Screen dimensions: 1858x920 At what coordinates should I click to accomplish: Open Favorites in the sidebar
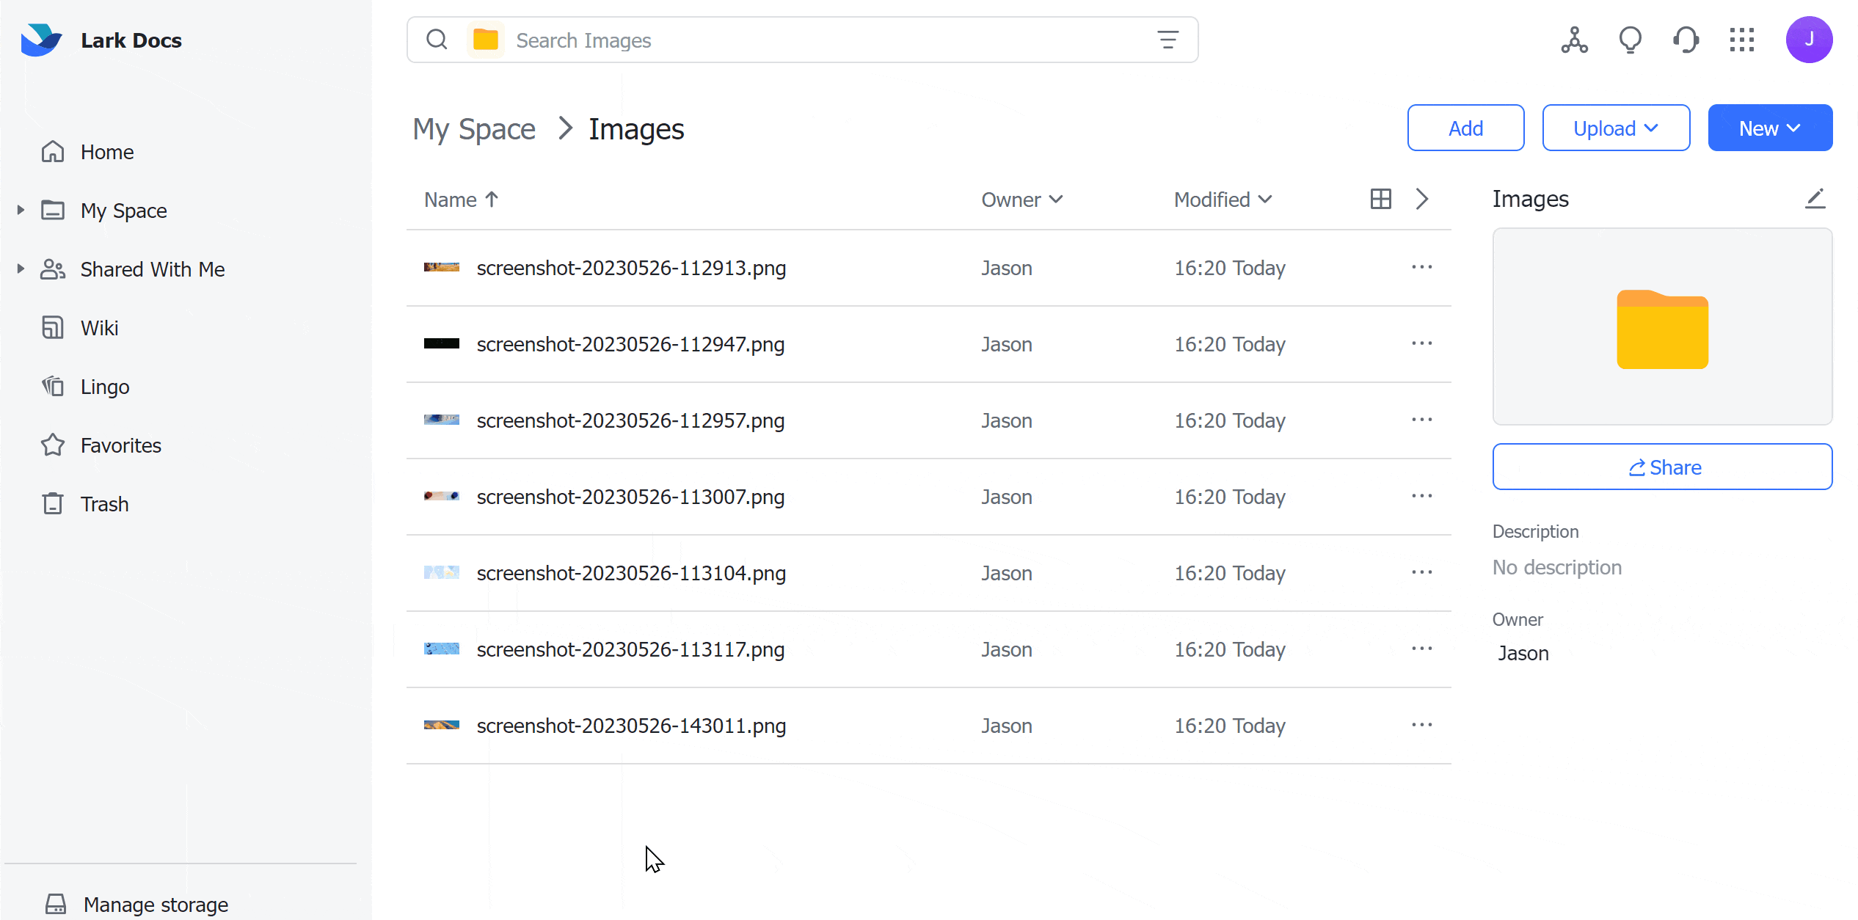(101, 445)
